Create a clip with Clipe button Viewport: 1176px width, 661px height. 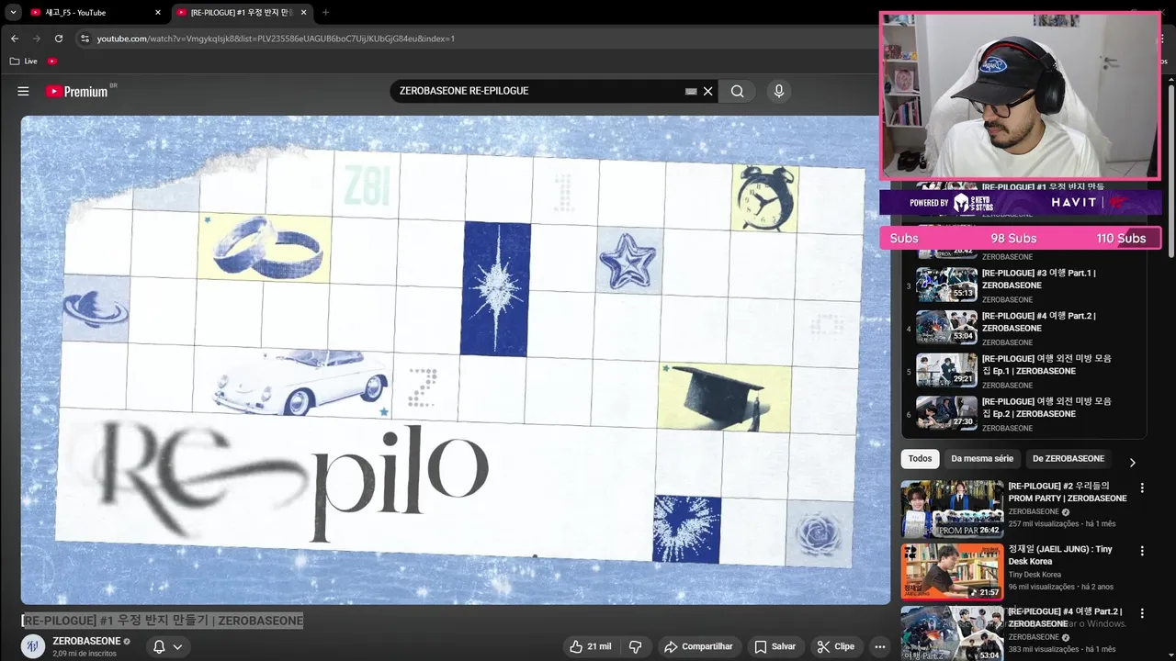pyautogui.click(x=836, y=646)
